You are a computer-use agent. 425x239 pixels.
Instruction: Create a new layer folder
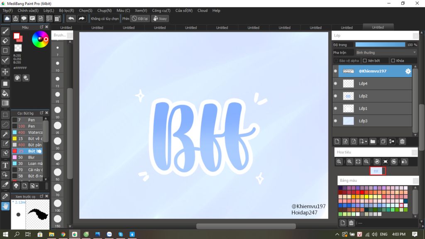point(373,141)
